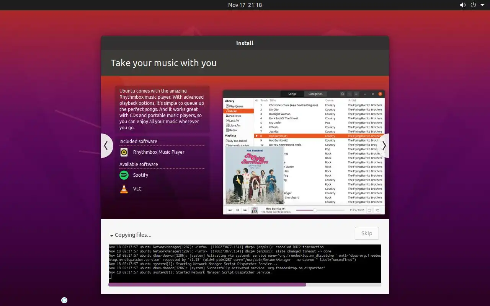Click the shuffle icon in Rhythmbox screenshot

pos(377,210)
